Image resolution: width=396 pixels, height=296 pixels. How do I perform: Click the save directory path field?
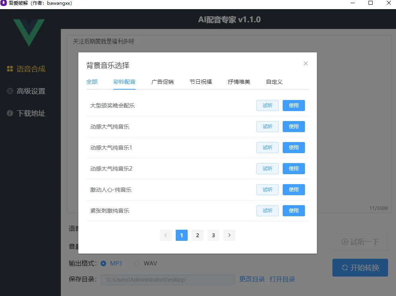click(x=168, y=280)
